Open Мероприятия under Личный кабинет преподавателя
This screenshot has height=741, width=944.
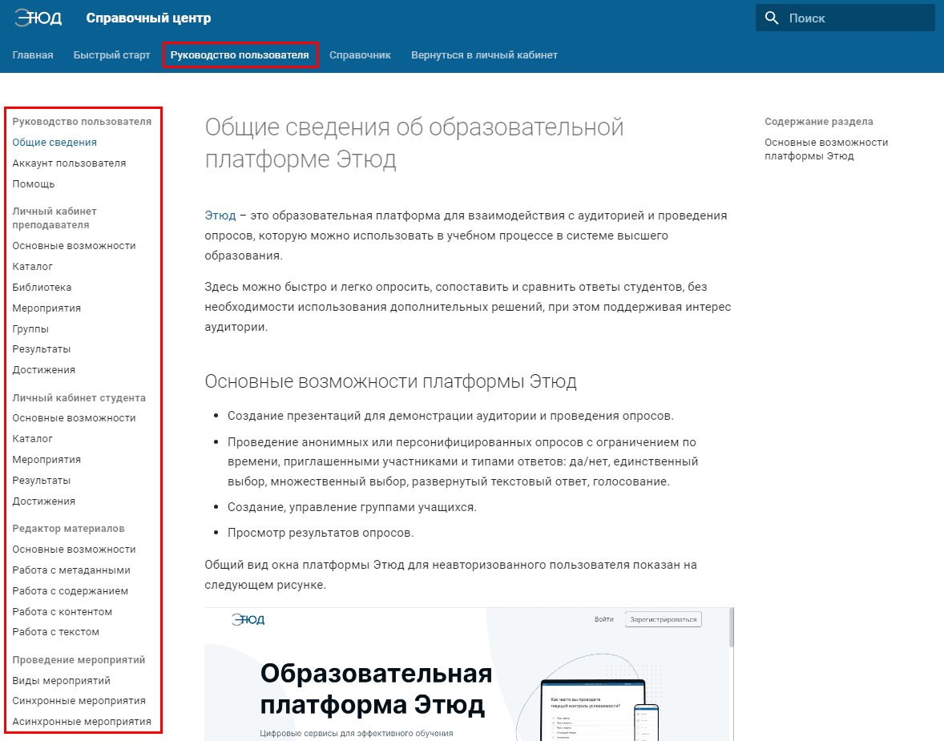click(46, 308)
